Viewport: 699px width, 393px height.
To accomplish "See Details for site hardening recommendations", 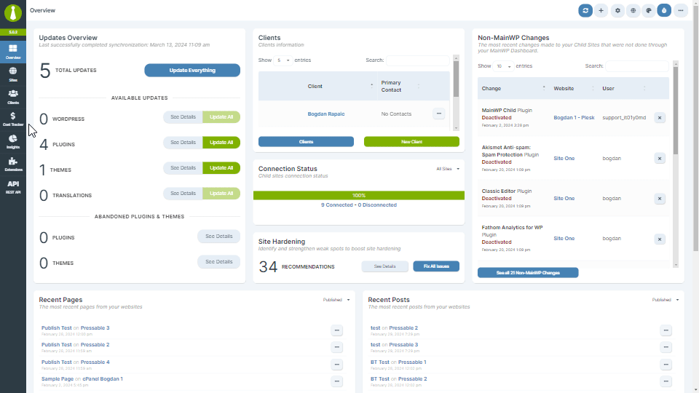I will point(384,266).
